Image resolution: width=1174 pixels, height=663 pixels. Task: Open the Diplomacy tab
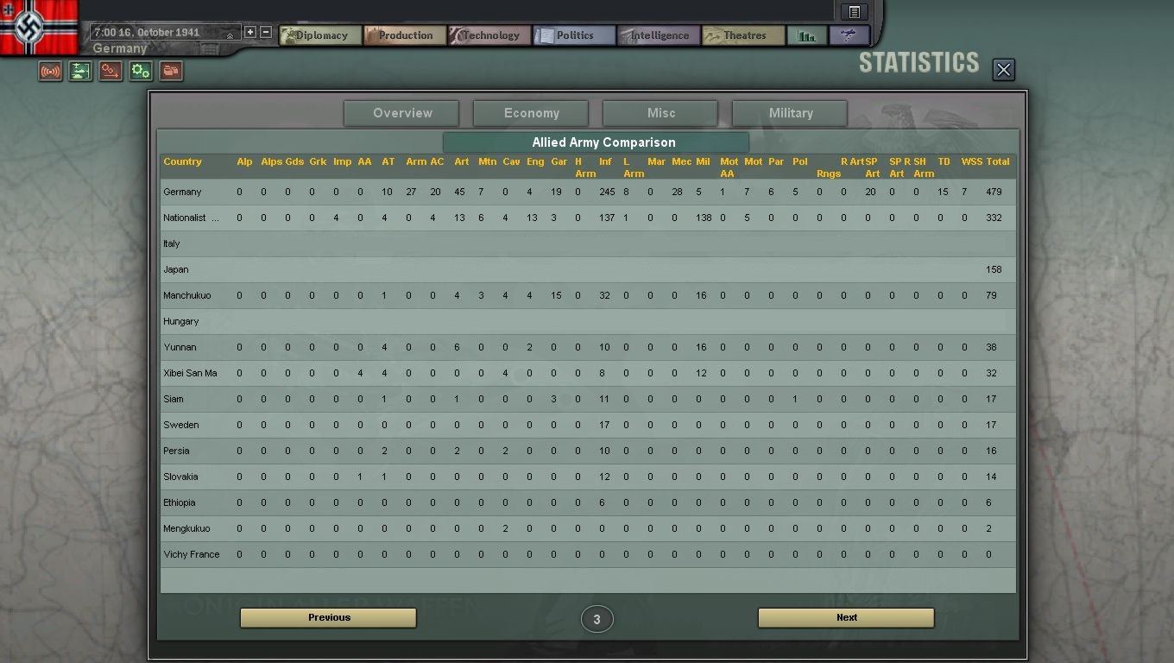pos(320,35)
